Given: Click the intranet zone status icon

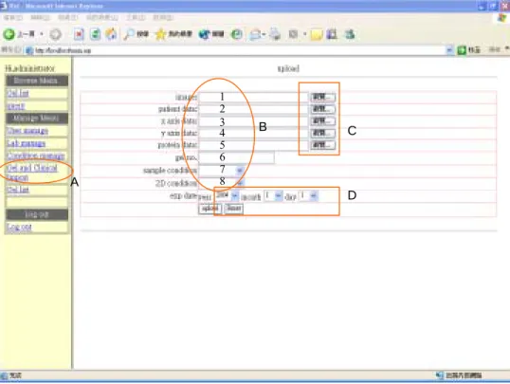Looking at the screenshot, I should 440,375.
